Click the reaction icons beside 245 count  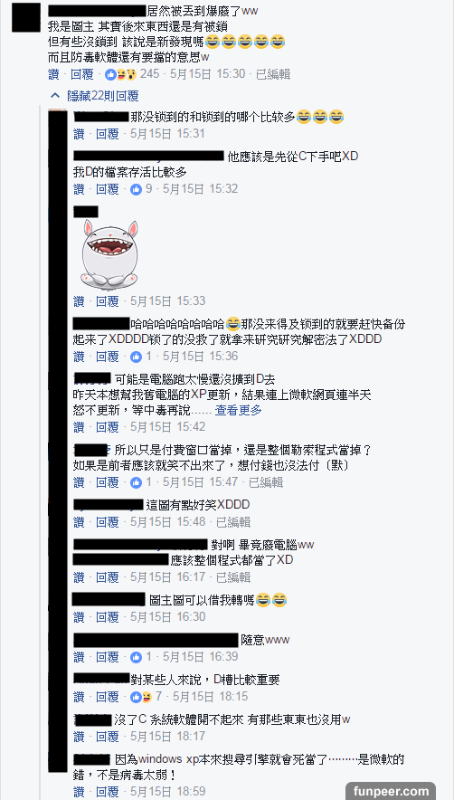(x=120, y=74)
